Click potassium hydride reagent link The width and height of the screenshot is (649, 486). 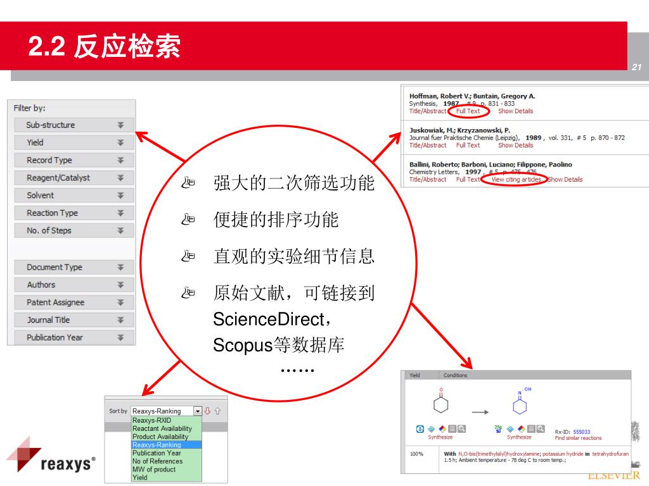(x=563, y=454)
